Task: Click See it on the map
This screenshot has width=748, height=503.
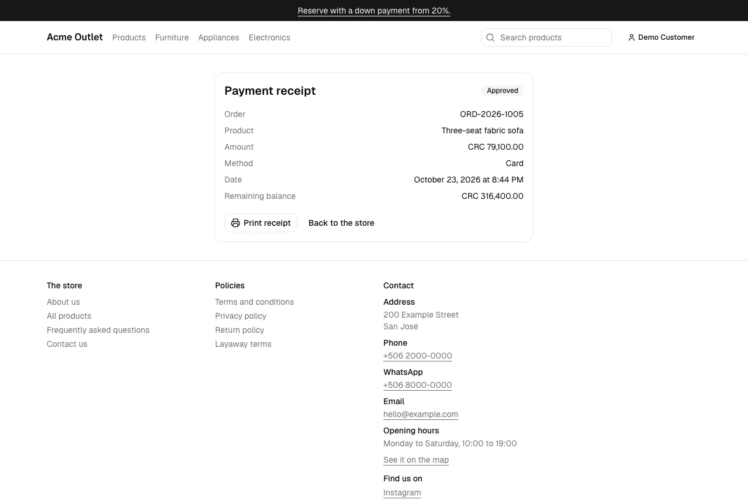Action: click(416, 460)
